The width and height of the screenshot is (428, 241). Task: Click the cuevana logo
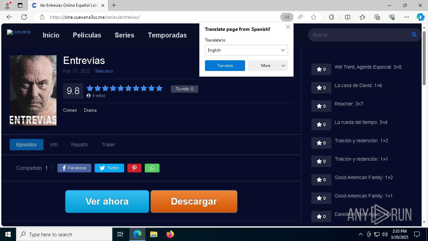click(x=19, y=32)
